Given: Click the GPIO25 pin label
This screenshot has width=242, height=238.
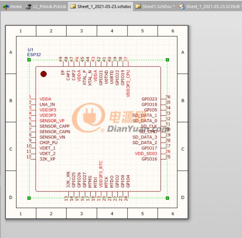Looking at the screenshot, I should click(x=73, y=180).
